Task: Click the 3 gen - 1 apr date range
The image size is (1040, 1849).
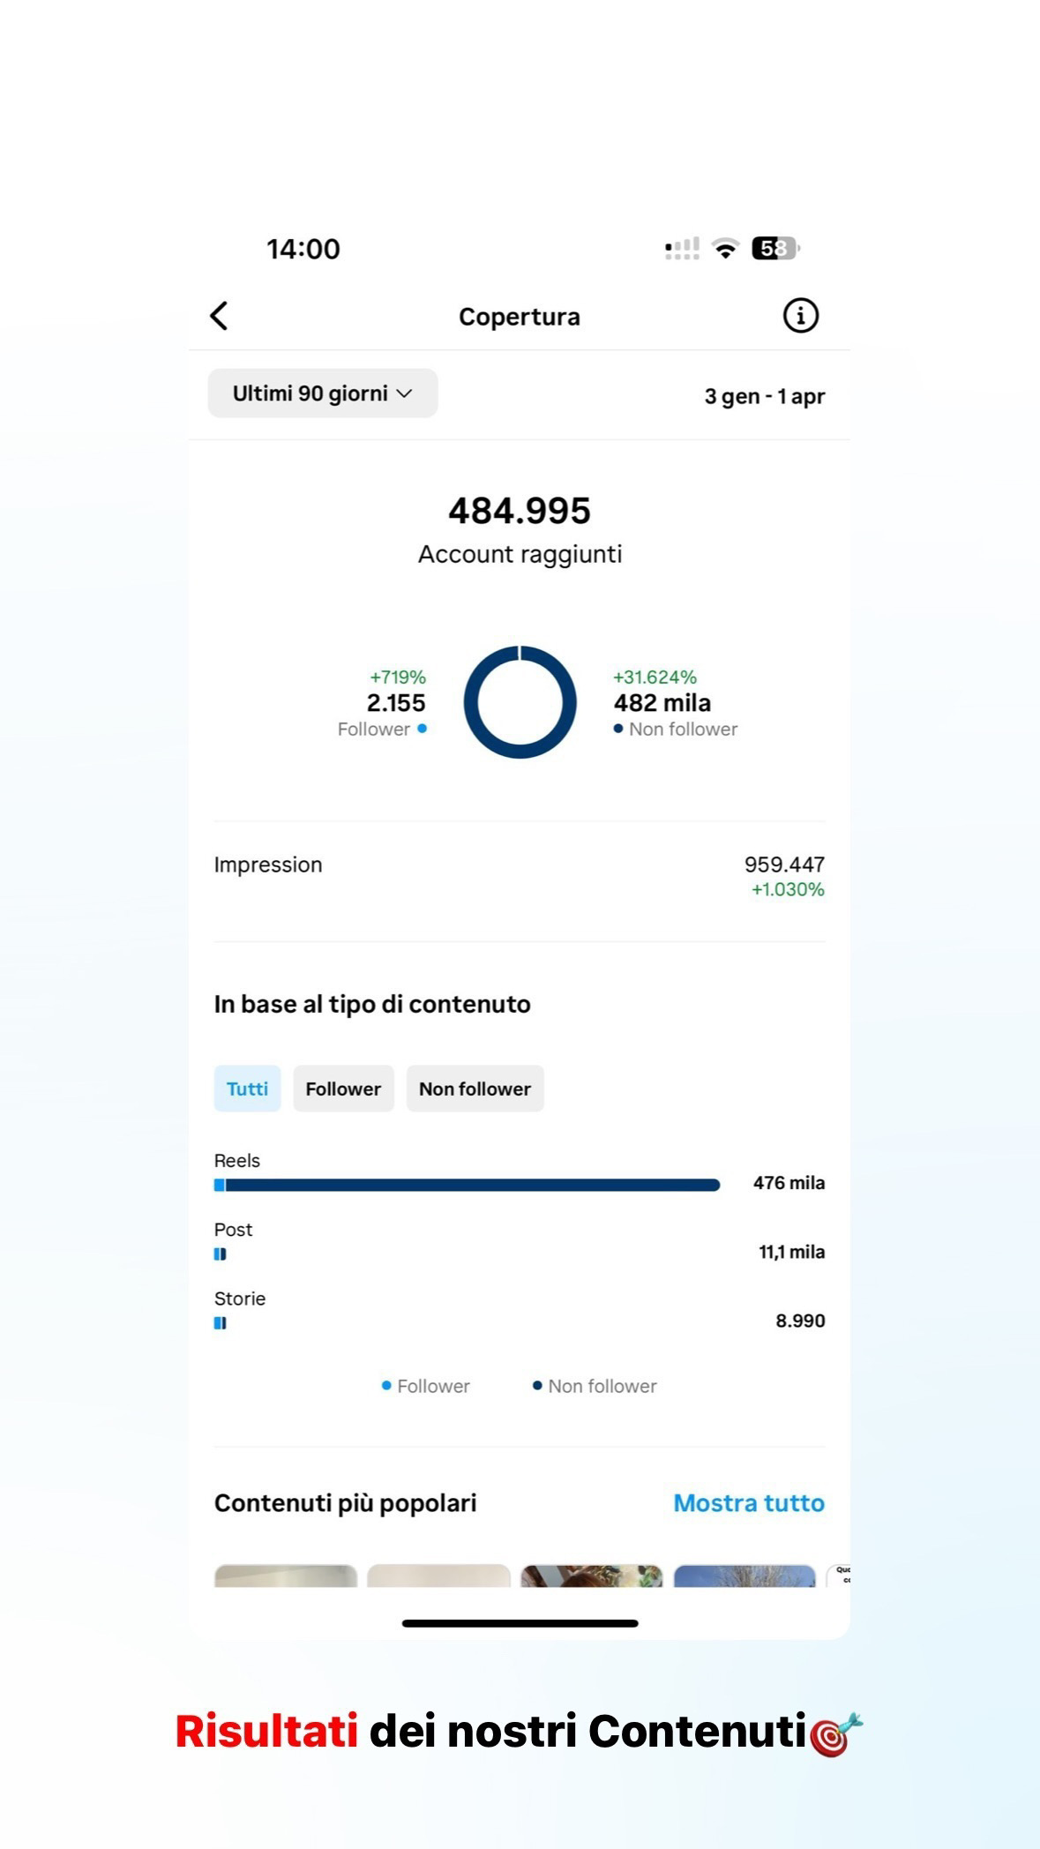Action: click(x=764, y=396)
